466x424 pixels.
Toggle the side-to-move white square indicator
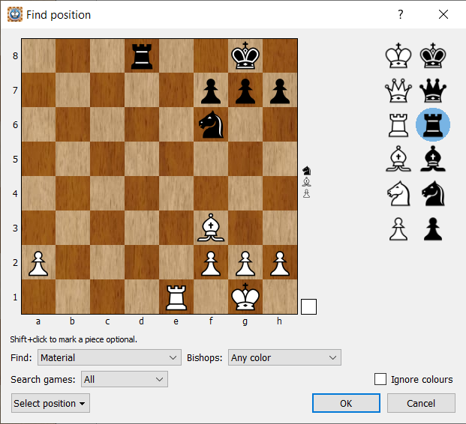(308, 306)
